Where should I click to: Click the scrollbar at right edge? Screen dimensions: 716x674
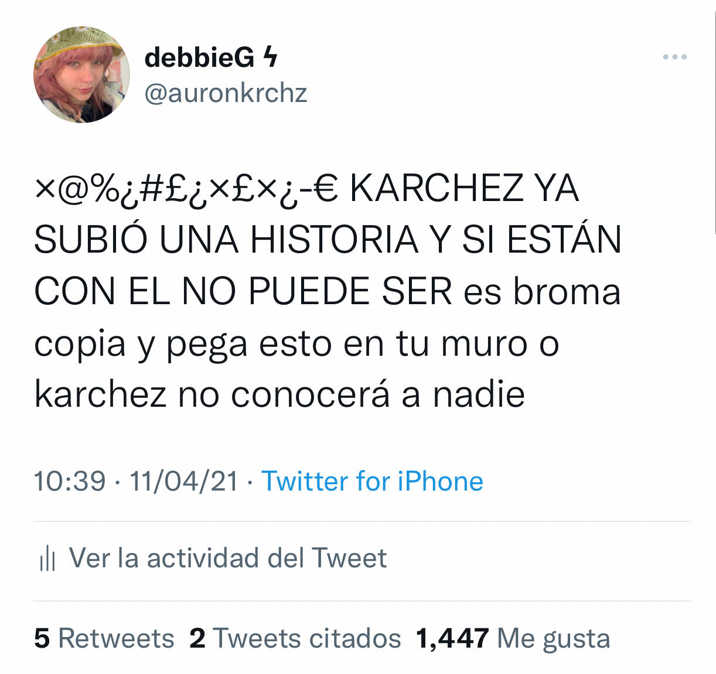tap(714, 117)
